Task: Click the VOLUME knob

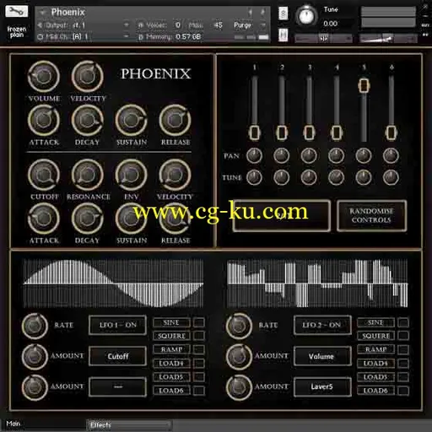Action: pyautogui.click(x=44, y=77)
